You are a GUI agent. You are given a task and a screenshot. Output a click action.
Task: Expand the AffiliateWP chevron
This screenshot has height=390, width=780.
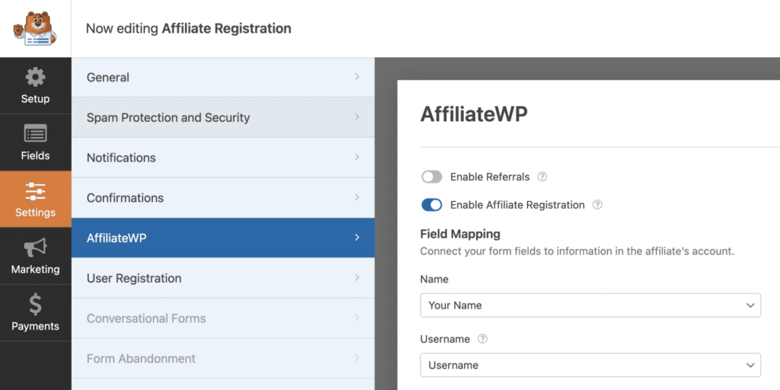click(356, 238)
